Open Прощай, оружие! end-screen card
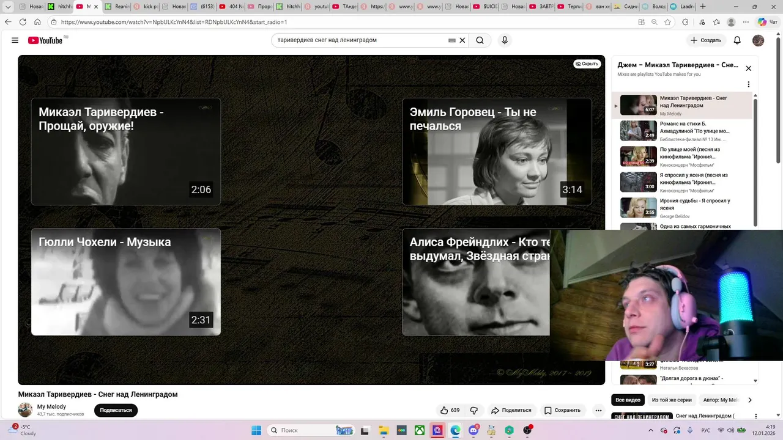This screenshot has height=440, width=783. click(x=126, y=152)
